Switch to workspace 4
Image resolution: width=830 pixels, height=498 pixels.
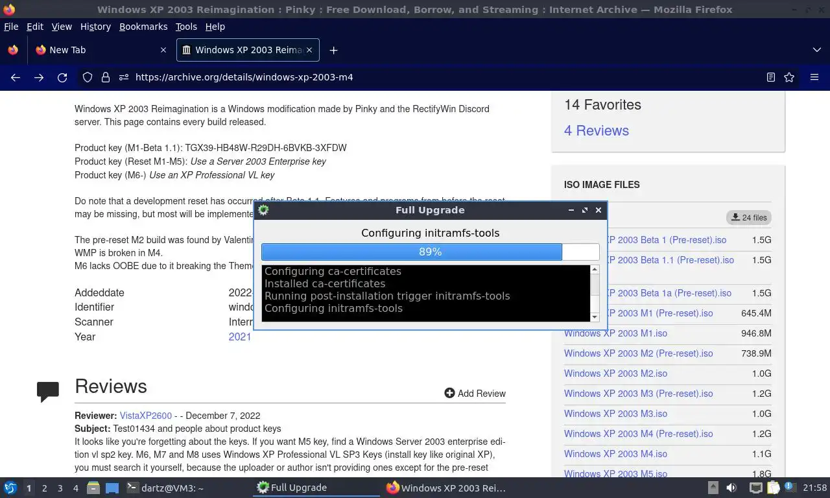pos(75,488)
